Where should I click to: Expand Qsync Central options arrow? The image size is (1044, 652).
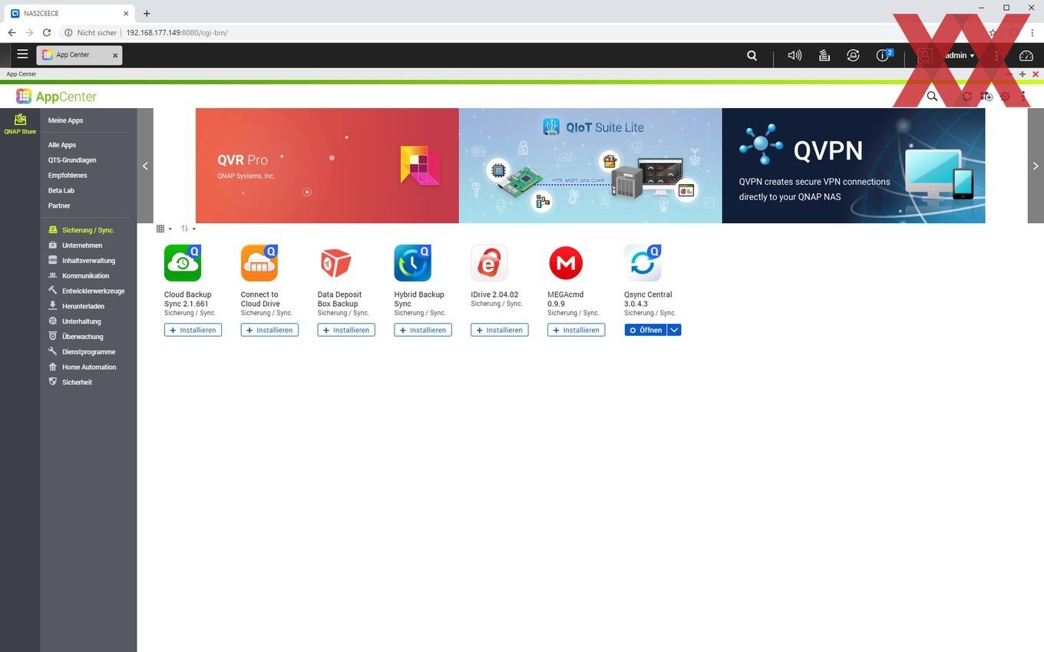[674, 330]
